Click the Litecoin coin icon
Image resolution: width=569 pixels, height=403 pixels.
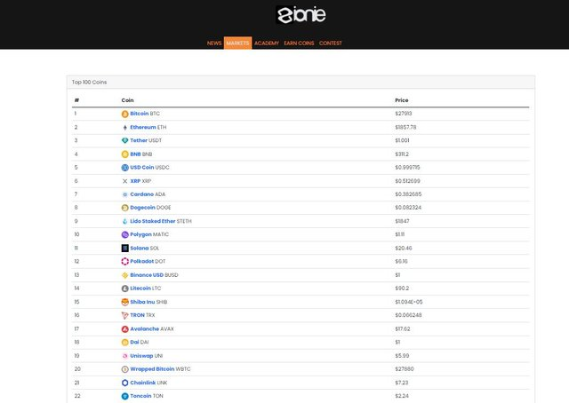click(x=124, y=288)
